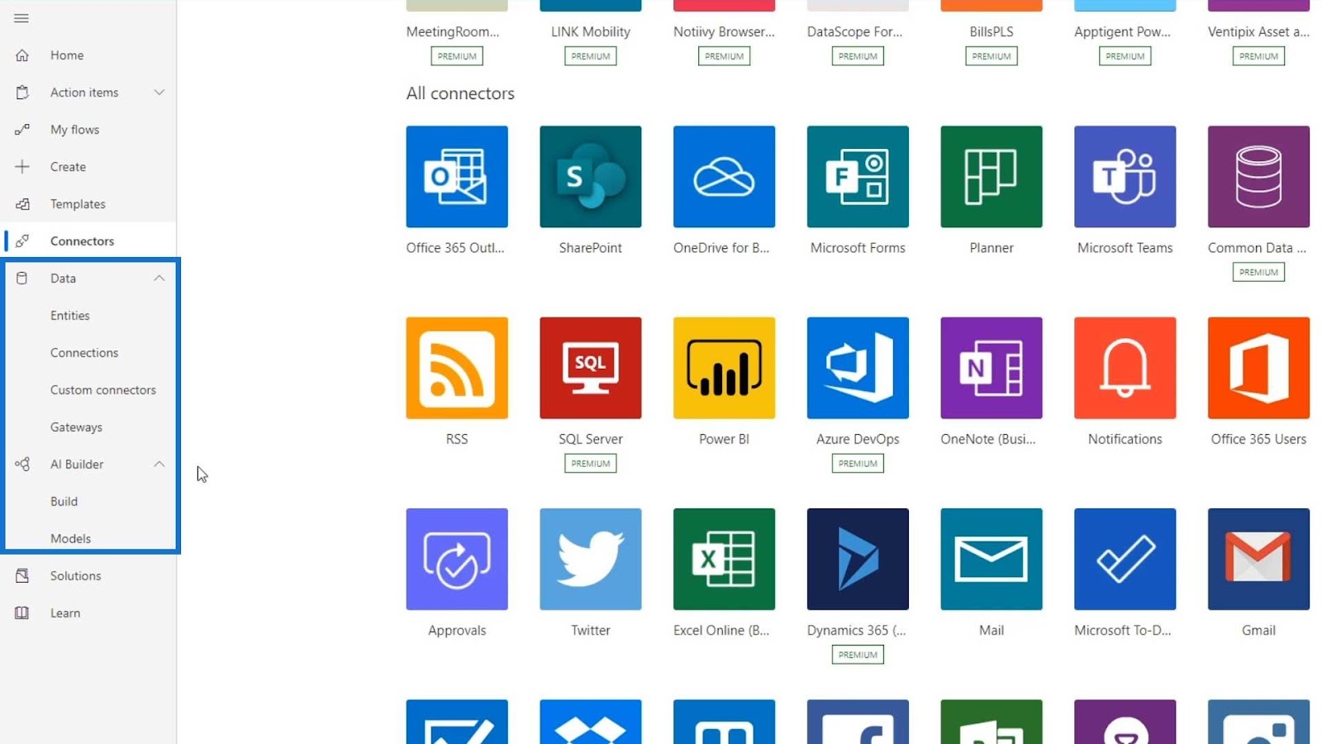This screenshot has width=1322, height=744.
Task: Toggle the hamburger navigation menu
Action: (x=21, y=18)
